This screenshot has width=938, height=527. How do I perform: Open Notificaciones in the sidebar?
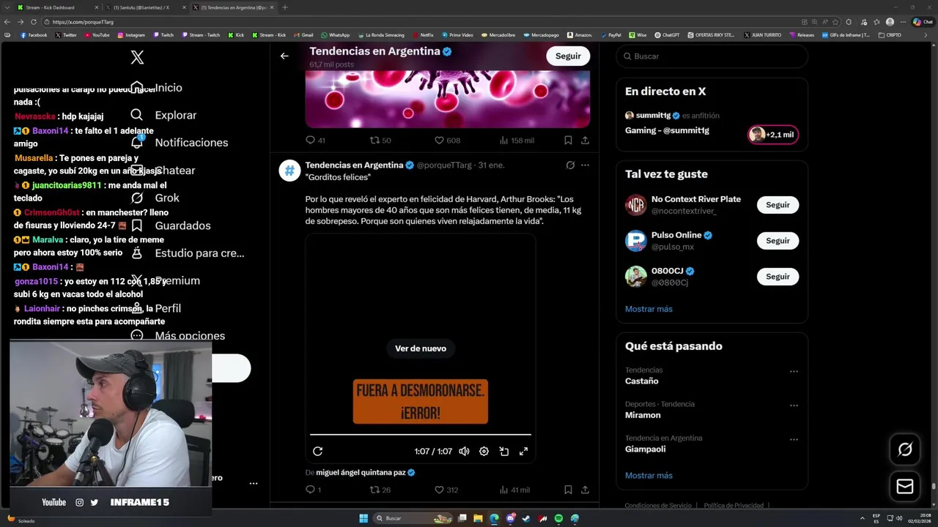click(x=180, y=143)
